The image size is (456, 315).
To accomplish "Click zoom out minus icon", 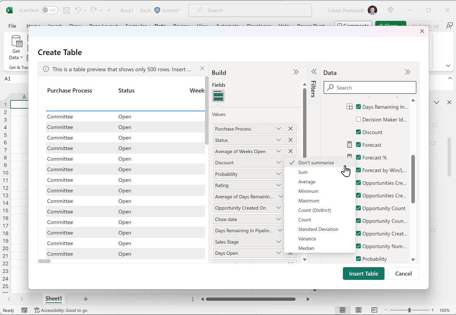I will (x=386, y=310).
